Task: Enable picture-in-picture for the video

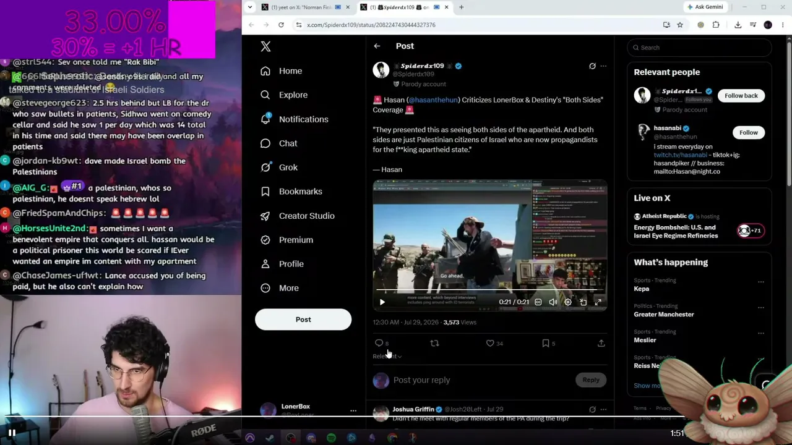Action: click(x=583, y=302)
